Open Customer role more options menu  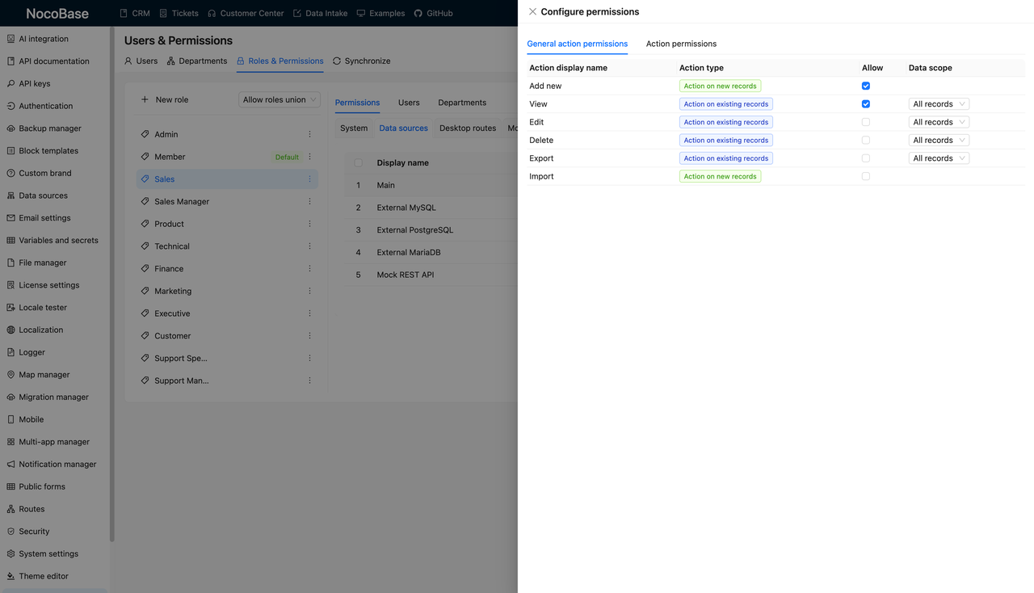pos(309,335)
